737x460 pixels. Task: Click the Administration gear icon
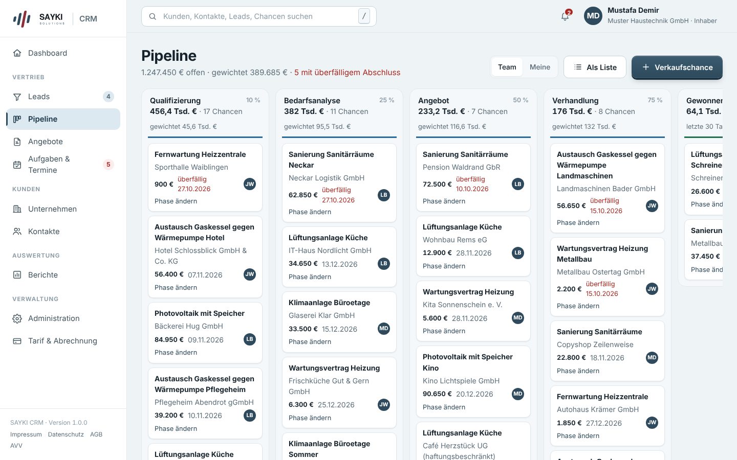(17, 318)
